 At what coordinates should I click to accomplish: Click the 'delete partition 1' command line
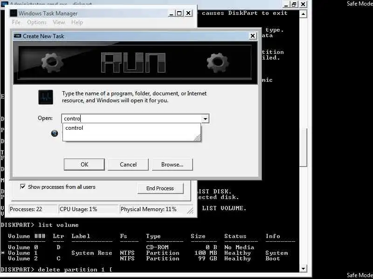pyautogui.click(x=56, y=270)
